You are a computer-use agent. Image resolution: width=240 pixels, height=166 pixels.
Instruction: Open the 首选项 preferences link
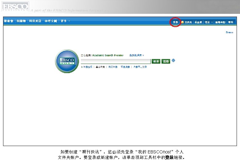coord(198,22)
